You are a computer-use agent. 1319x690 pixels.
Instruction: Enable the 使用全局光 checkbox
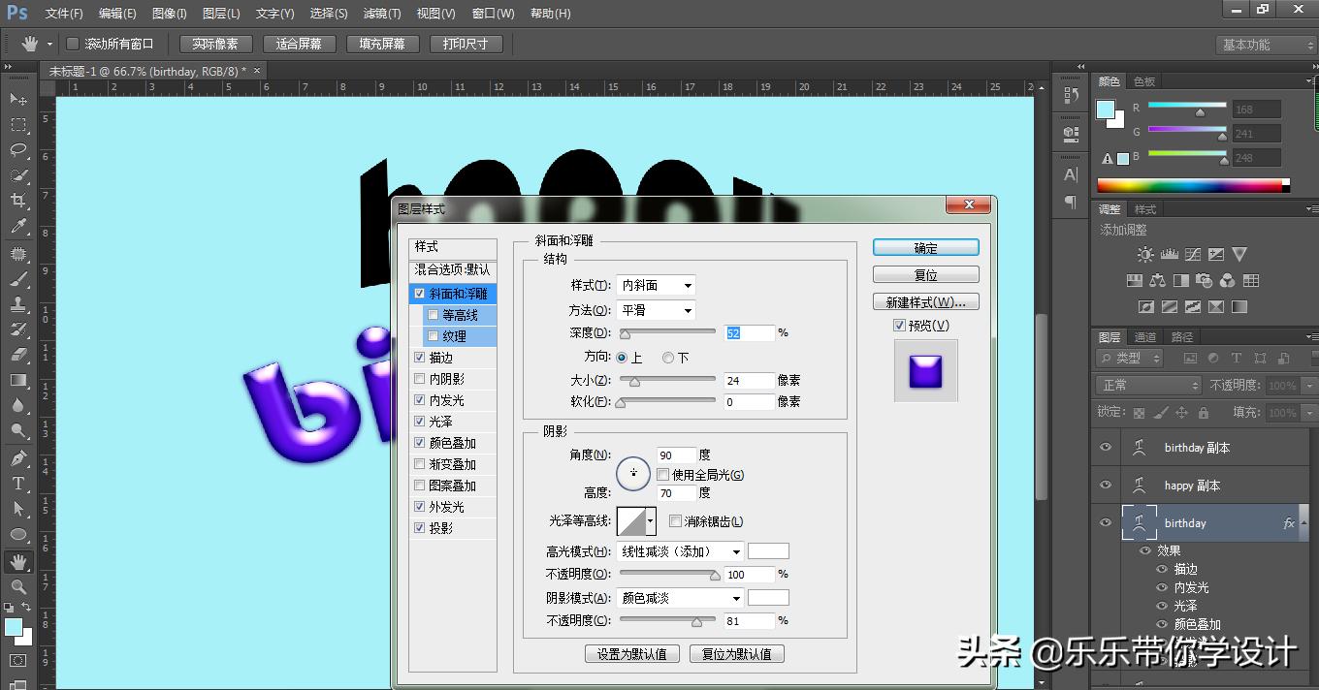(663, 474)
